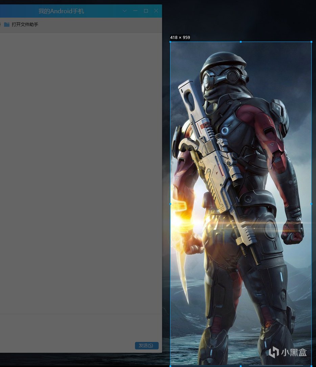Click the 发送(S) send button
Image resolution: width=316 pixels, height=367 pixels.
[x=146, y=345]
